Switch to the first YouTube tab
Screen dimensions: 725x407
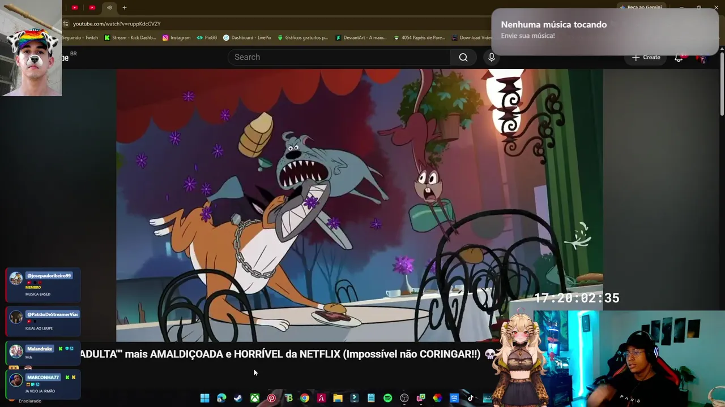75,7
